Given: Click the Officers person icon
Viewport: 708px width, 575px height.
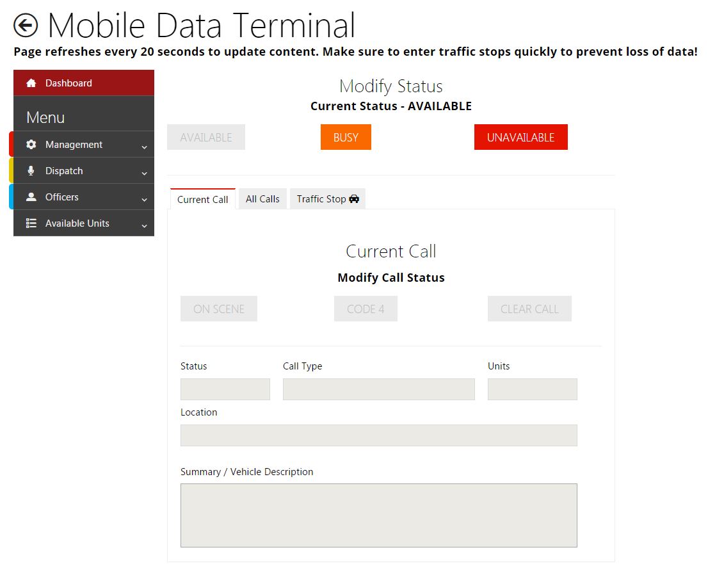Looking at the screenshot, I should pyautogui.click(x=31, y=197).
